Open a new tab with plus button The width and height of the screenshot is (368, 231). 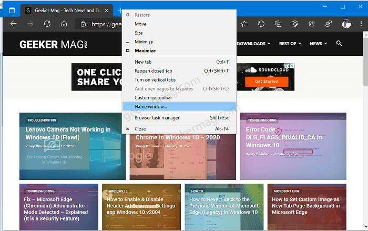pos(120,11)
